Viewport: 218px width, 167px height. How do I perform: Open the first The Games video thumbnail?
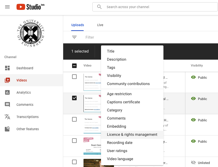pos(92,82)
